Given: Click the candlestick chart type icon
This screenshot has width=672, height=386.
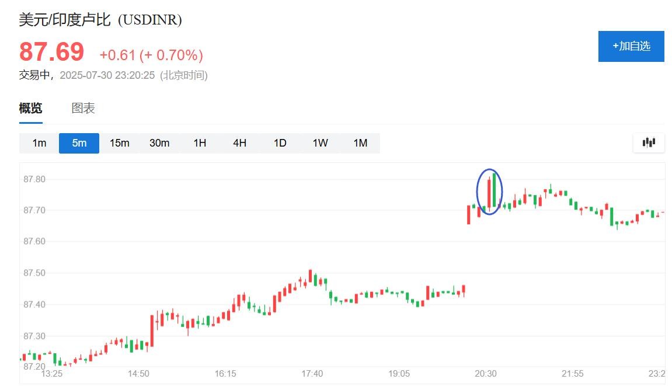Looking at the screenshot, I should (649, 142).
